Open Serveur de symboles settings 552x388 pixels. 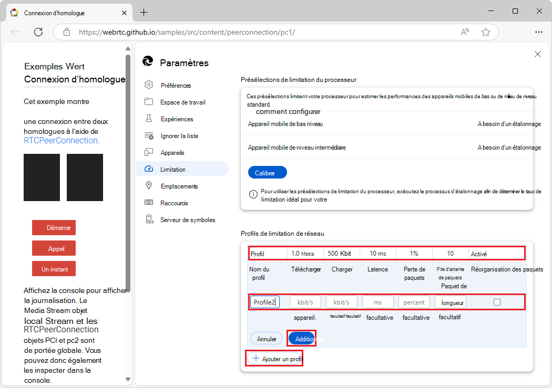pos(188,220)
